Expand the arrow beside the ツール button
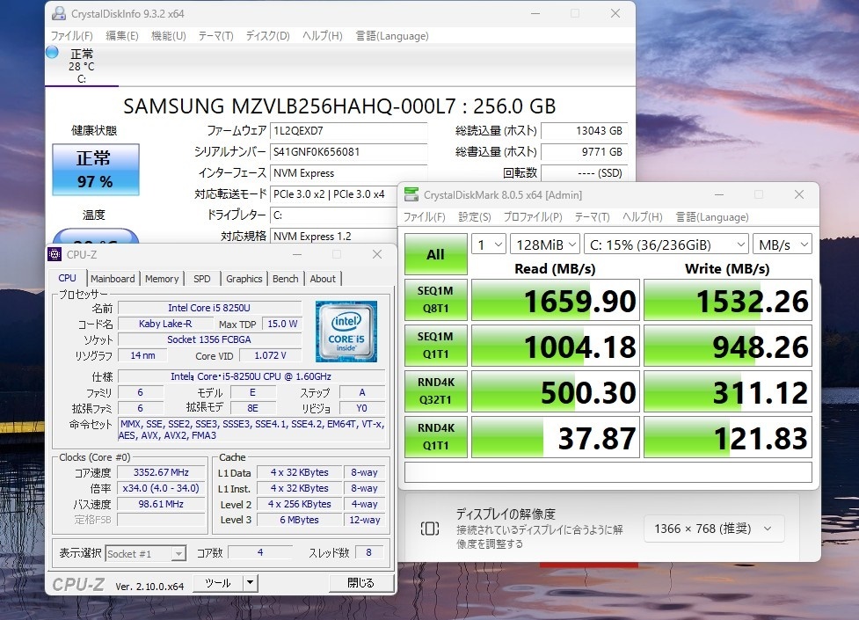This screenshot has height=620, width=859. pyautogui.click(x=250, y=583)
